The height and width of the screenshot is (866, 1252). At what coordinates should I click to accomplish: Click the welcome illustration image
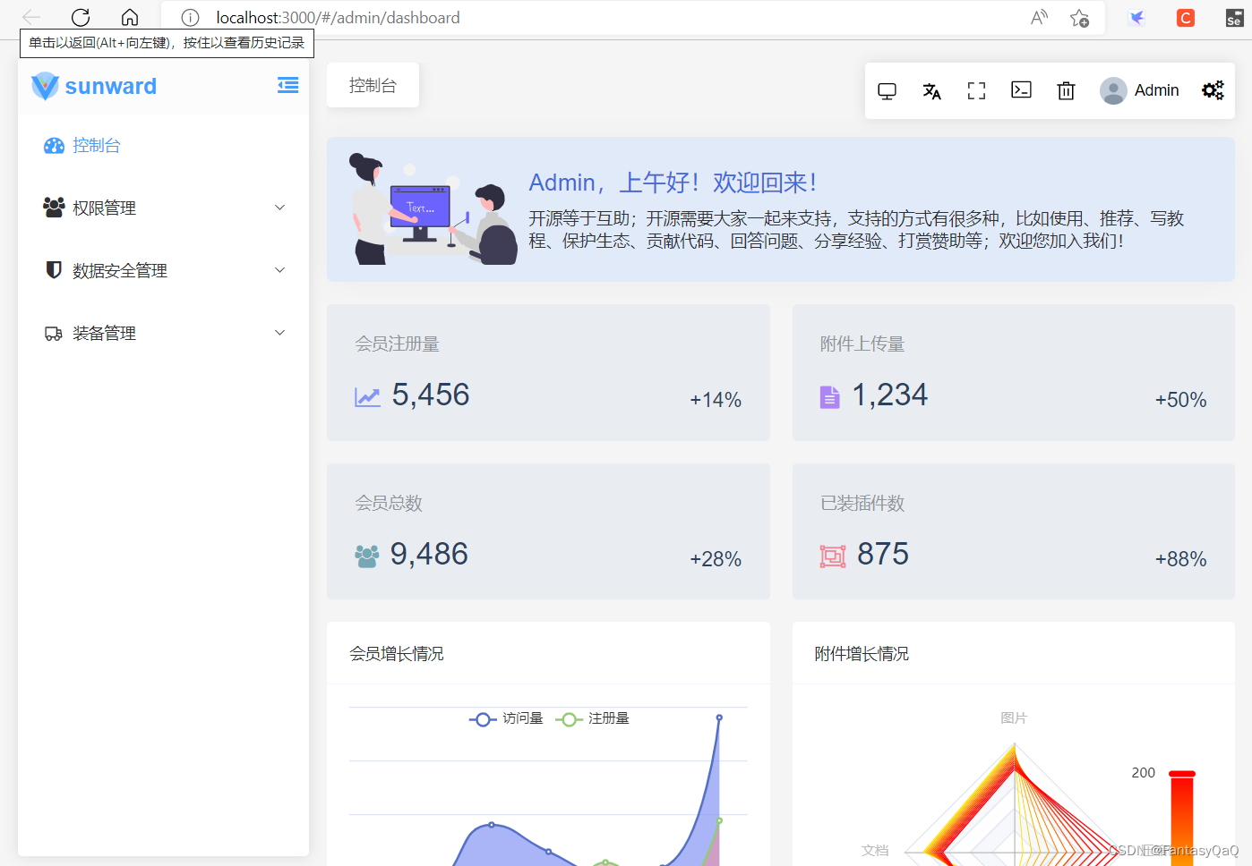(x=433, y=208)
